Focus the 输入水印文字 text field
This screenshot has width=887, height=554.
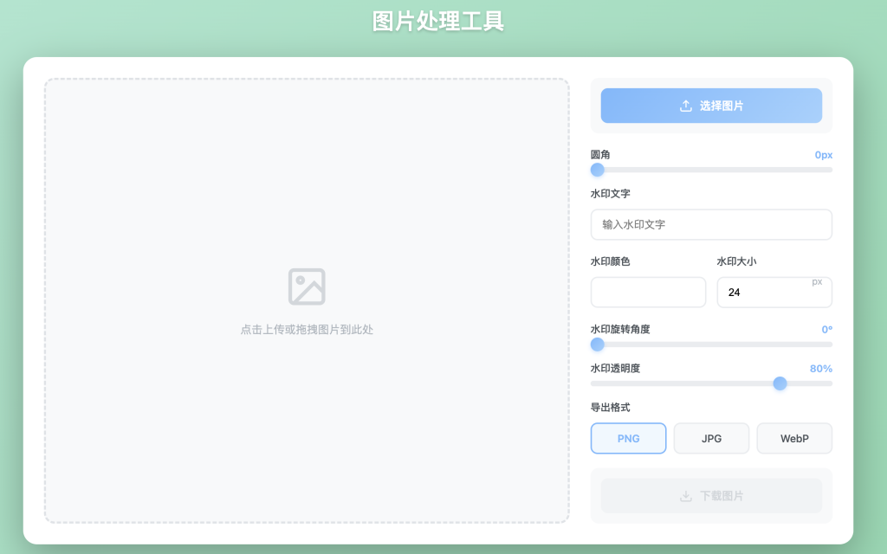(x=711, y=224)
